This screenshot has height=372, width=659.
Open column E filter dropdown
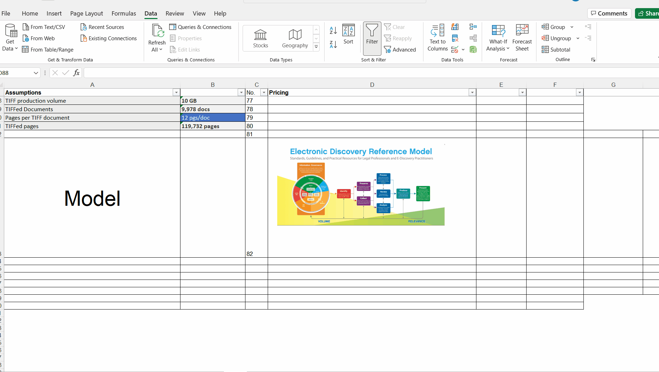coord(522,92)
